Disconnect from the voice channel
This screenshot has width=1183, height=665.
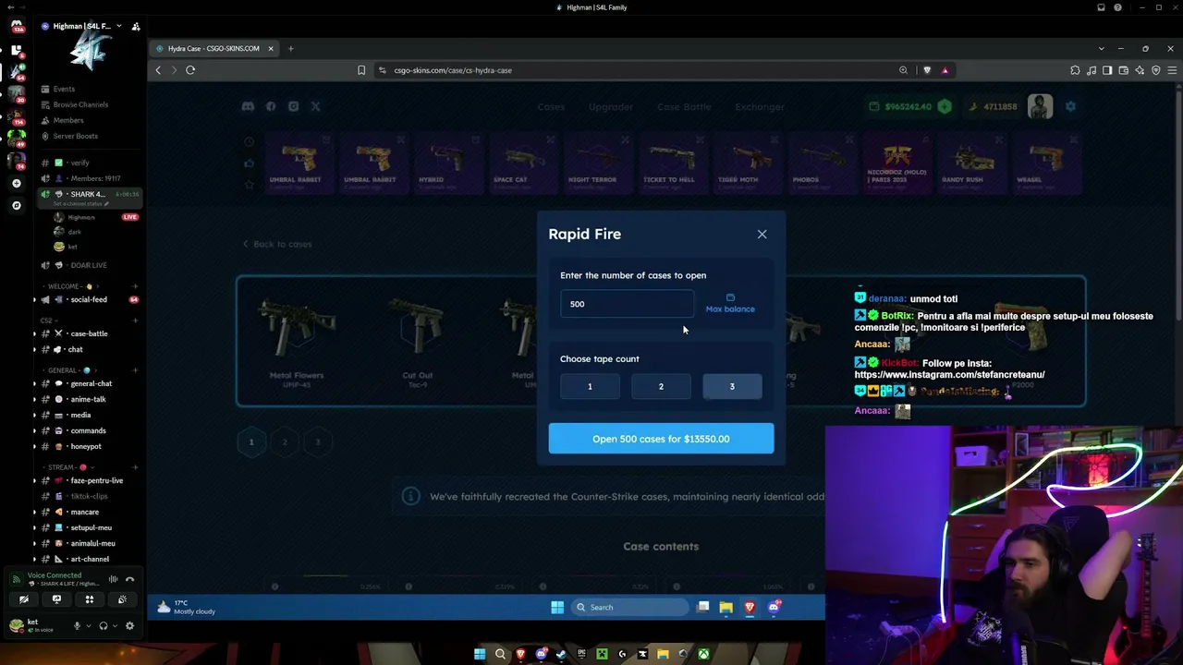(x=130, y=579)
